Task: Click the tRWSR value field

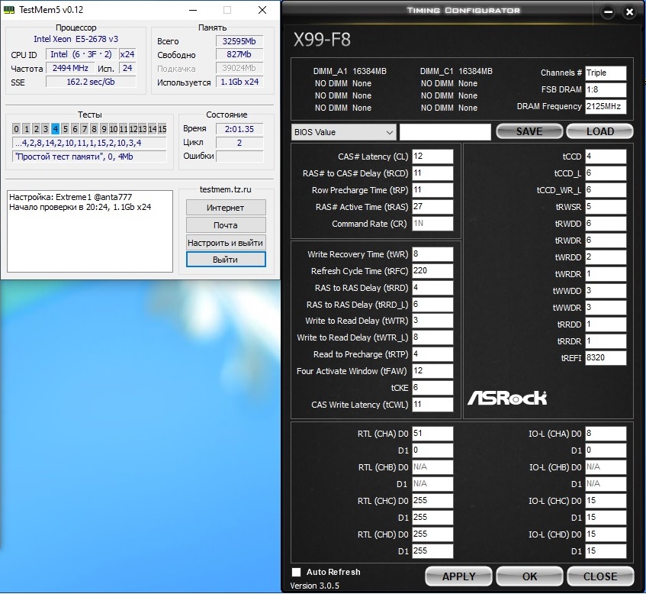Action: tap(606, 207)
